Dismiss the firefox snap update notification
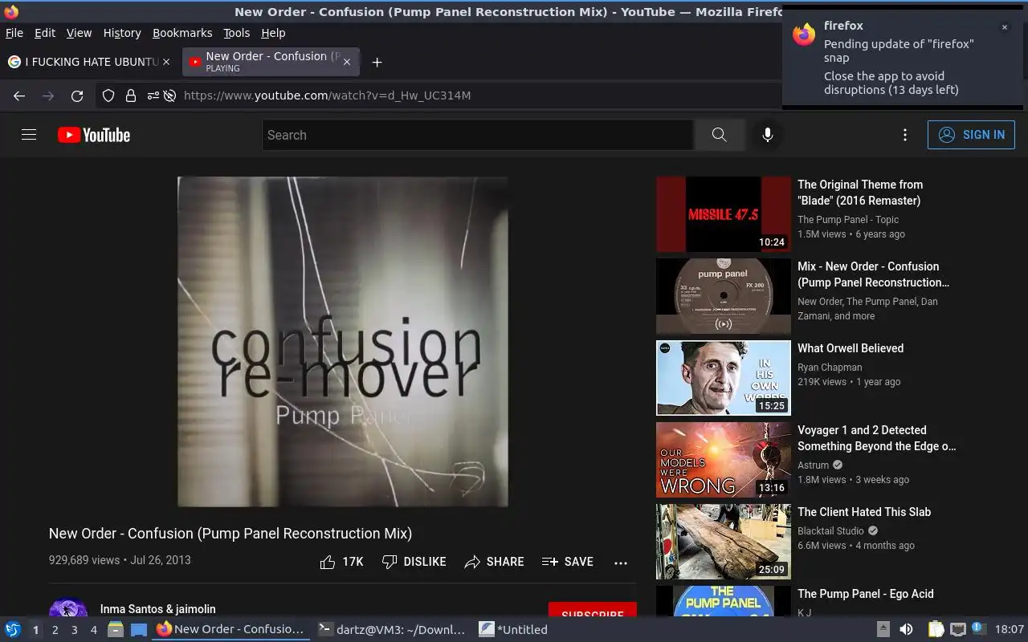Viewport: 1028px width, 642px height. [1004, 27]
